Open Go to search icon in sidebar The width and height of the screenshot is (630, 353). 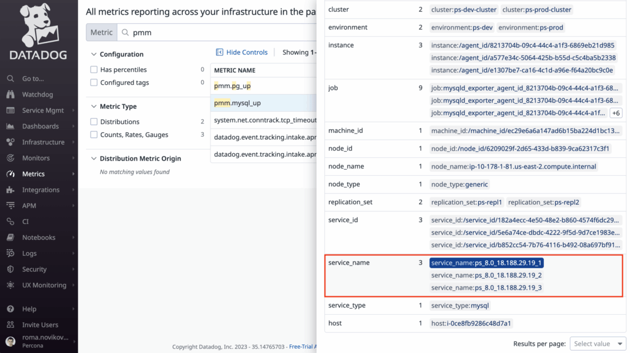click(10, 79)
